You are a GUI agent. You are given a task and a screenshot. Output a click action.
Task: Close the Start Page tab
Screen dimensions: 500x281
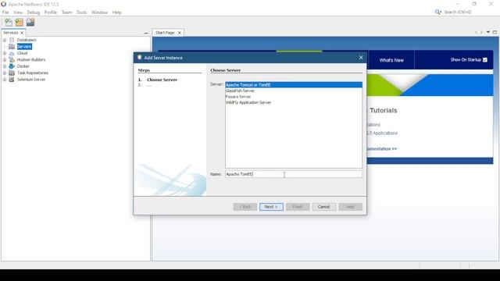179,33
